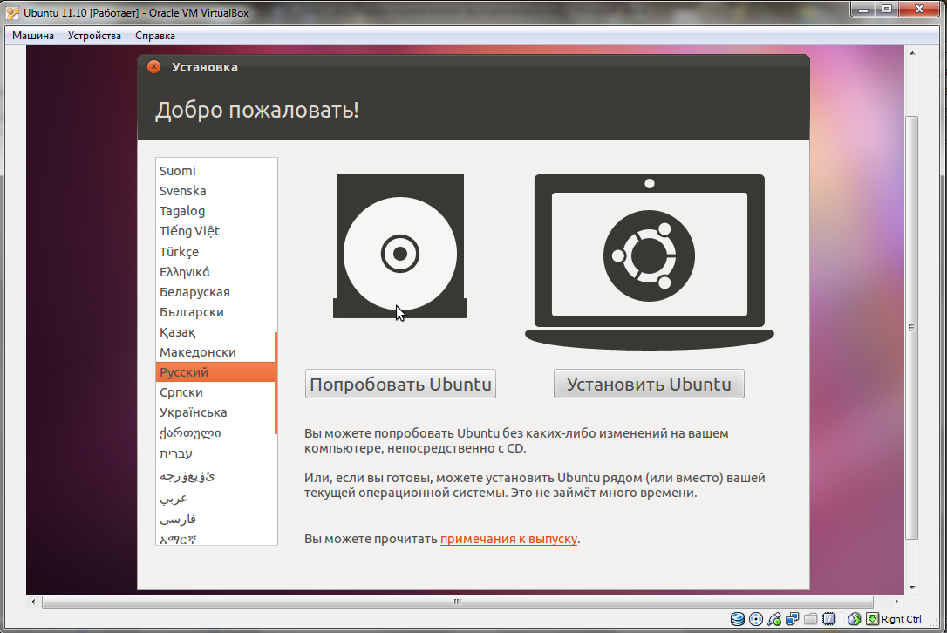Select Македонски in the language list
This screenshot has width=947, height=633.
point(215,352)
